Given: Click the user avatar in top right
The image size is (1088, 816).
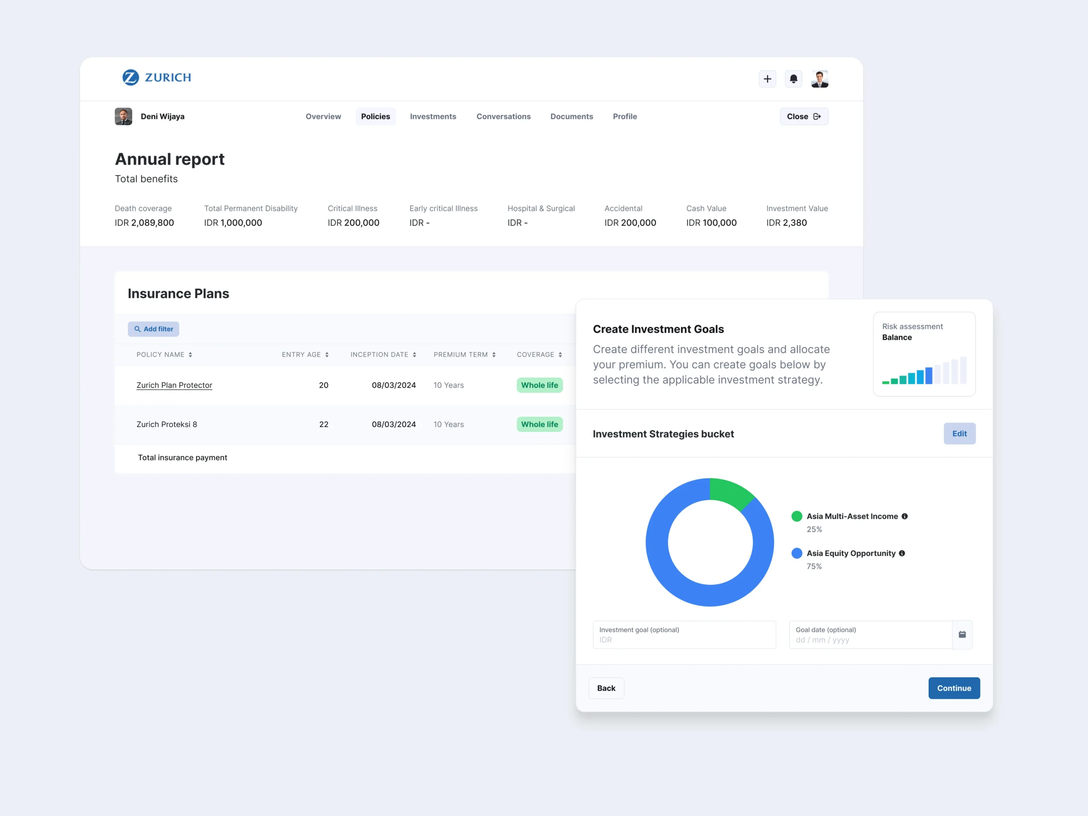Looking at the screenshot, I should point(819,79).
